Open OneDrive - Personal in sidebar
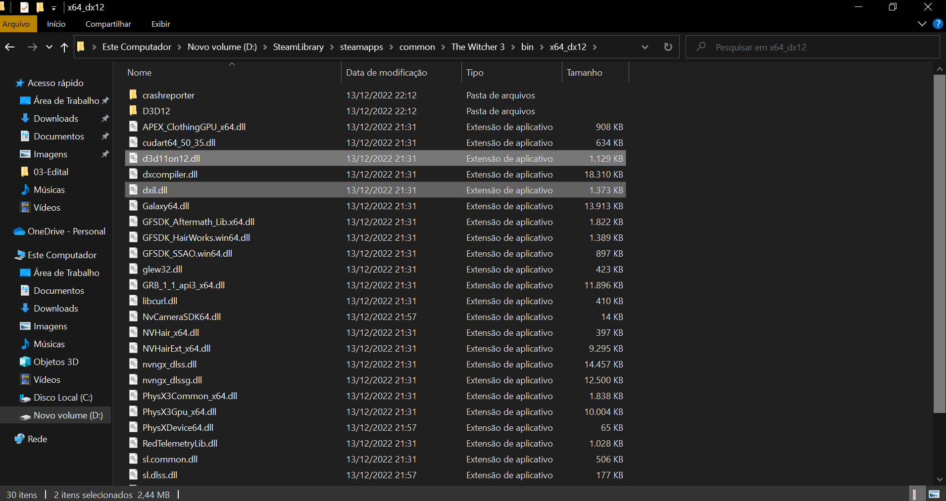 (66, 231)
